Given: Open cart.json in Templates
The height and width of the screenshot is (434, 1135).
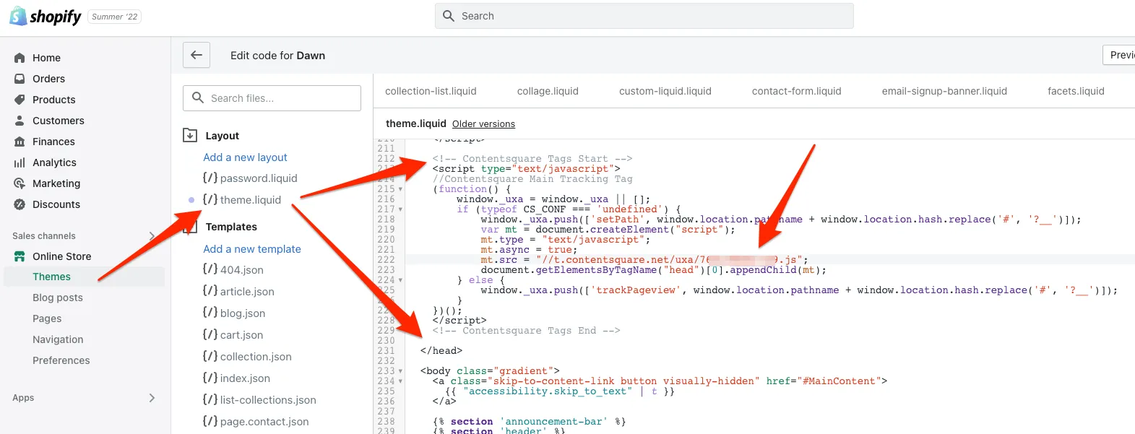Looking at the screenshot, I should click(x=241, y=335).
